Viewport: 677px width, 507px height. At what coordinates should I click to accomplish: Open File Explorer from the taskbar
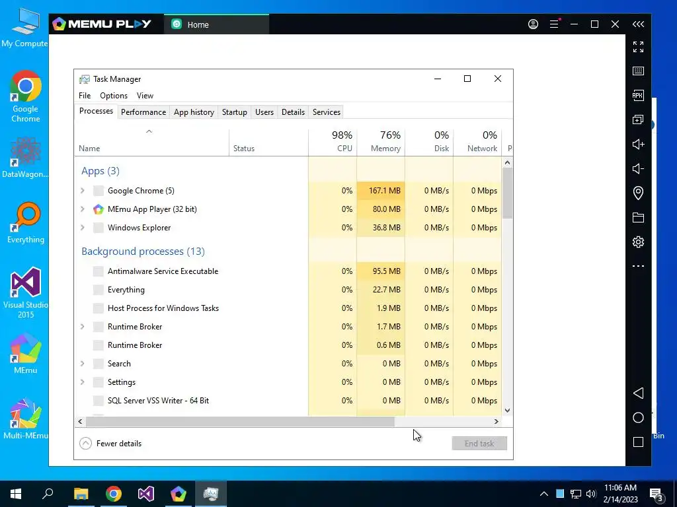81,494
